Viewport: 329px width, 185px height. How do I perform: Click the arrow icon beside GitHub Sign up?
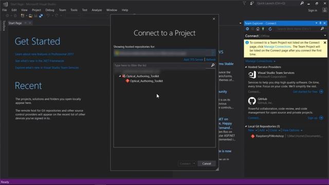point(321,118)
